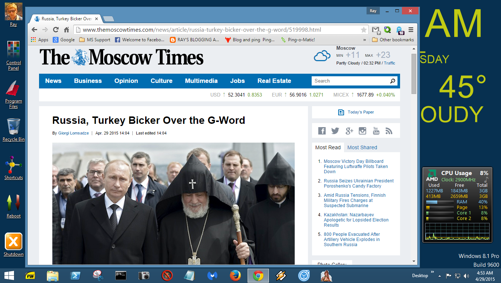The height and width of the screenshot is (283, 501).
Task: Open the MS Support bookmark
Action: [x=94, y=40]
